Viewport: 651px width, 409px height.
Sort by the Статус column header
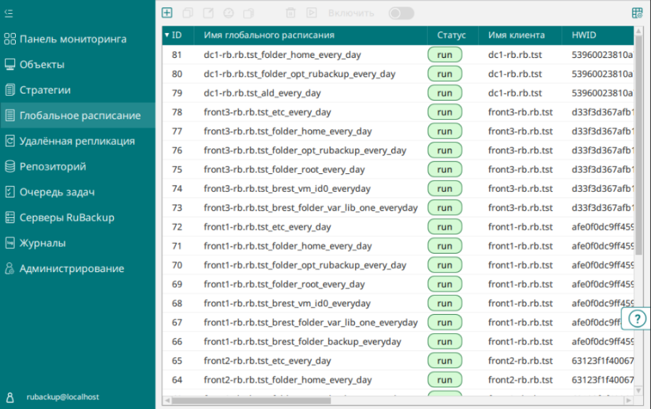coord(452,36)
